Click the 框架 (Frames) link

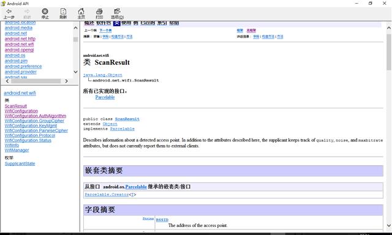[x=239, y=31]
